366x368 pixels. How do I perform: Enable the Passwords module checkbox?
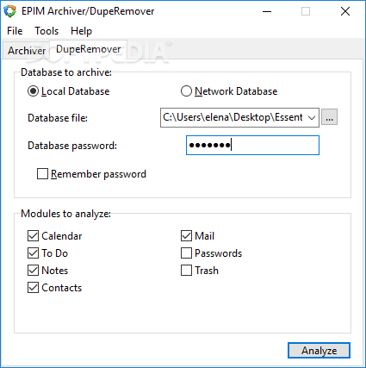186,253
